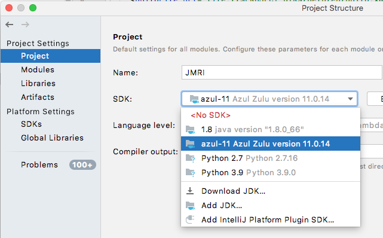Screen dimensions: 383x238
Task: Click the forward navigation arrow
Action: pyautogui.click(x=25, y=25)
